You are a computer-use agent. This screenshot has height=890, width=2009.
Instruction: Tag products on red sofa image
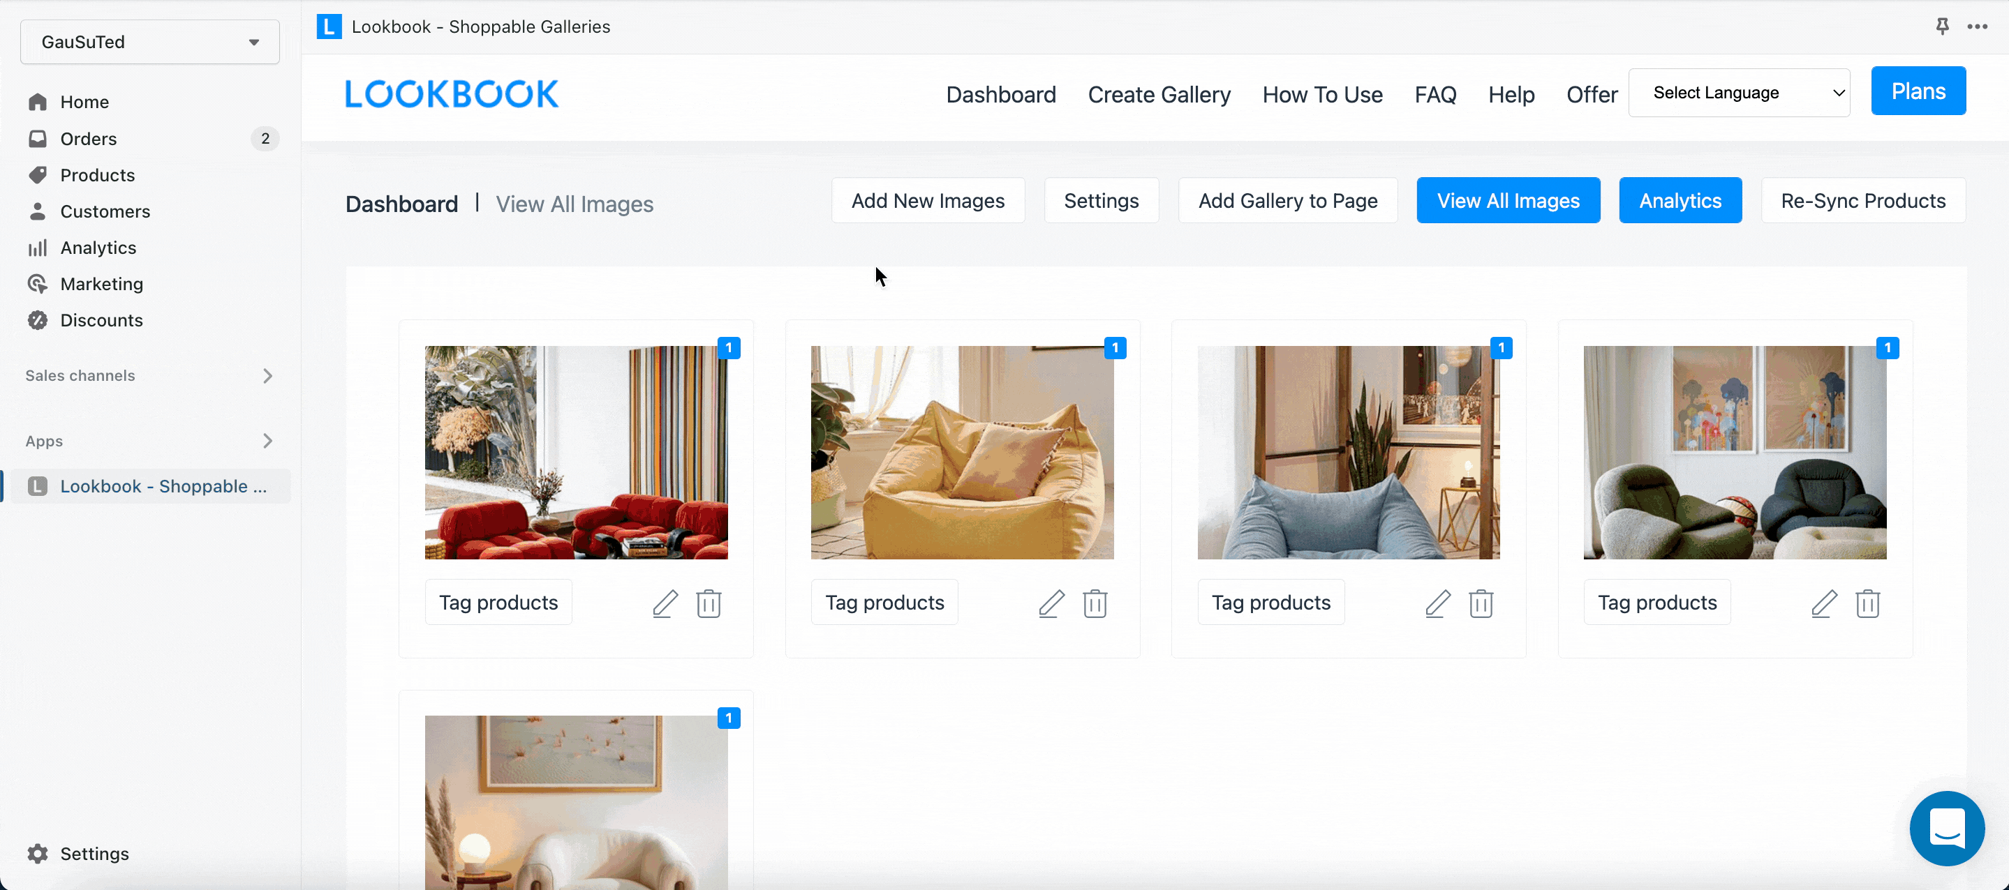(x=498, y=603)
